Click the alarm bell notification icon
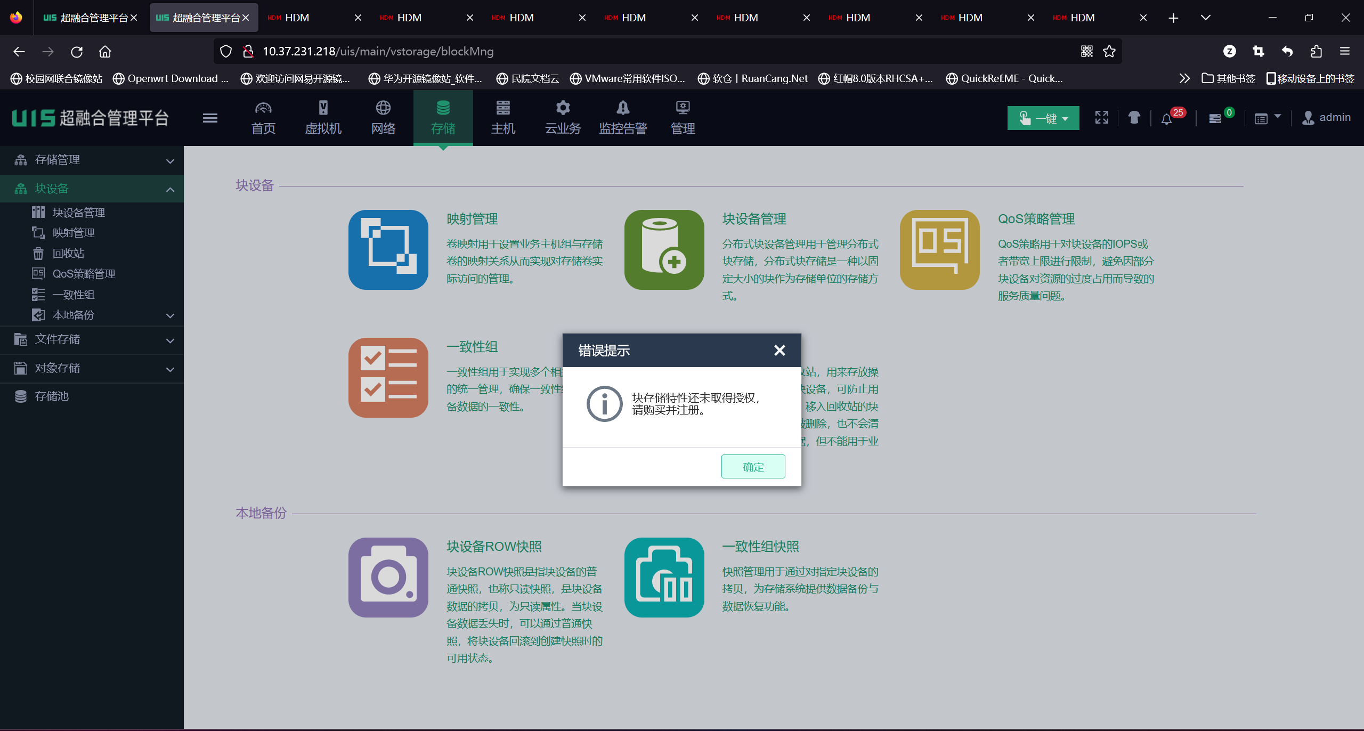The image size is (1364, 731). [x=1166, y=119]
